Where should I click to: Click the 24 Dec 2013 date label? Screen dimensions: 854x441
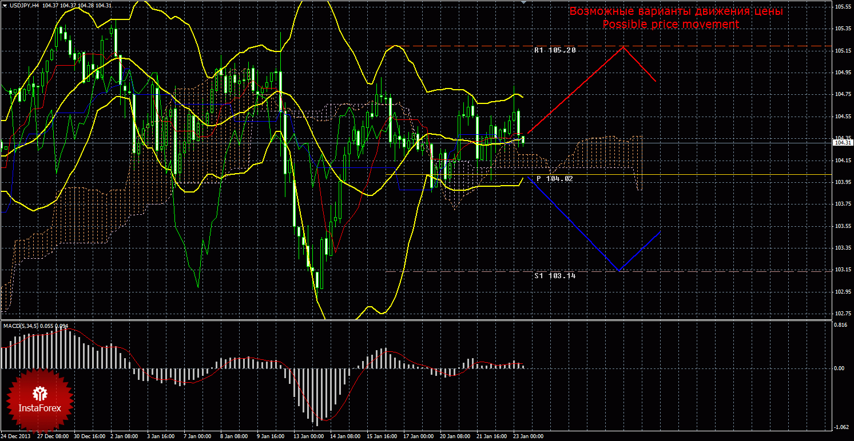click(x=17, y=436)
